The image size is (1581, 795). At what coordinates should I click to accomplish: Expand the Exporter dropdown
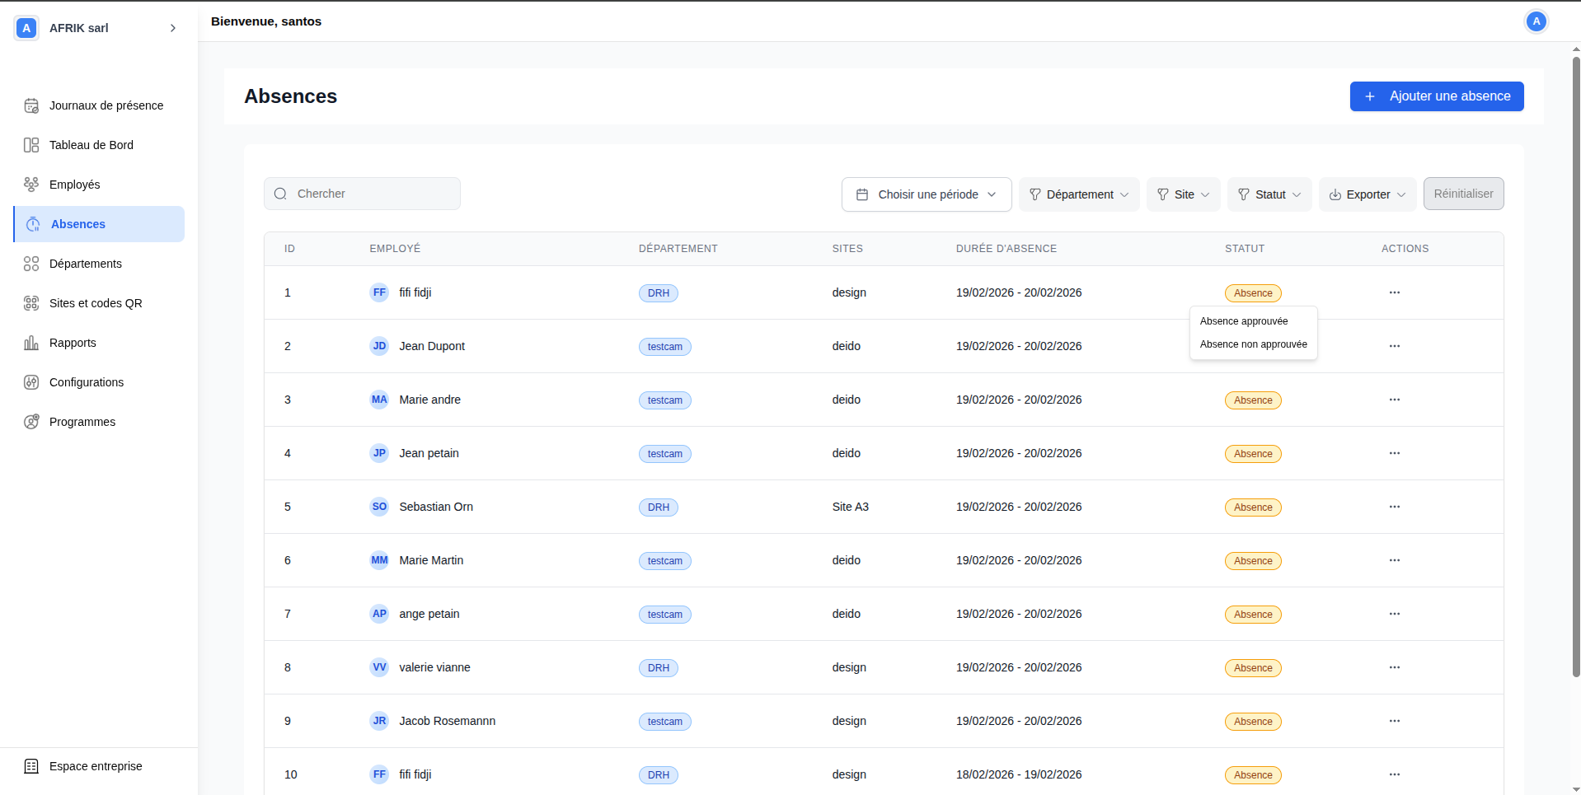point(1367,194)
